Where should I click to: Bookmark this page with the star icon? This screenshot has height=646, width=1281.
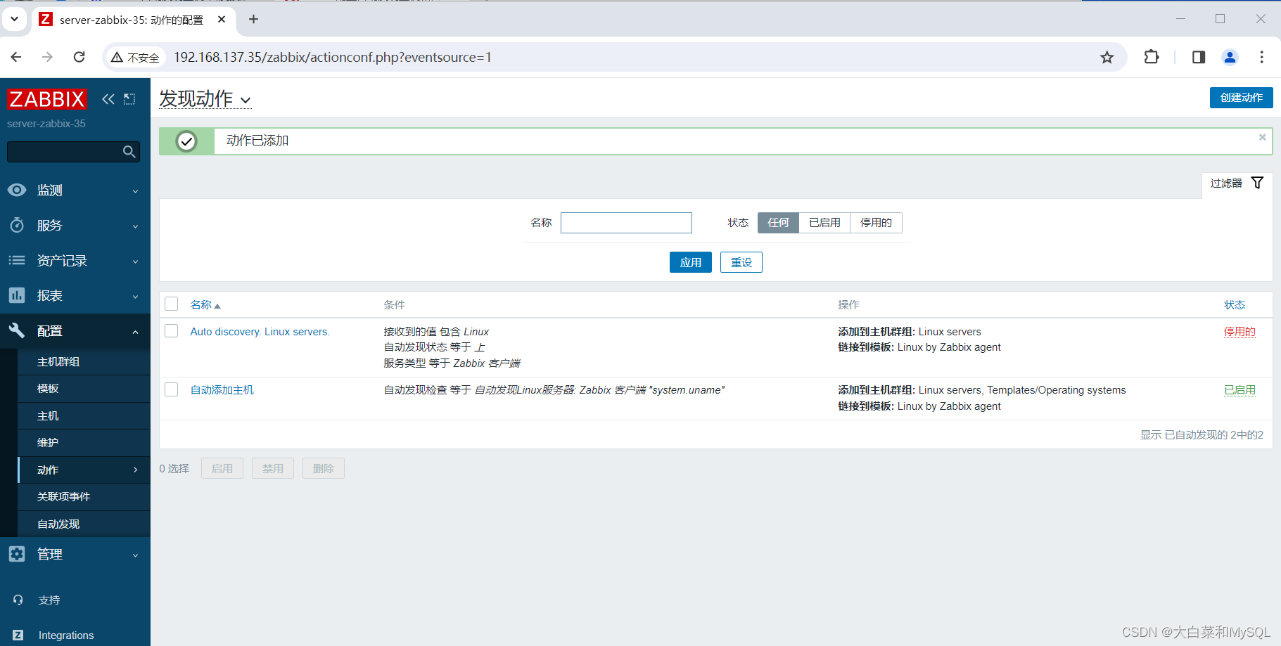click(1107, 57)
